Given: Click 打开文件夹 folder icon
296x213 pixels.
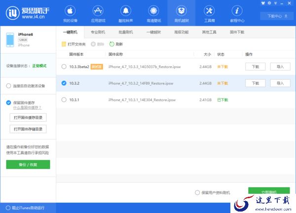Looking at the screenshot, I should [x=64, y=44].
